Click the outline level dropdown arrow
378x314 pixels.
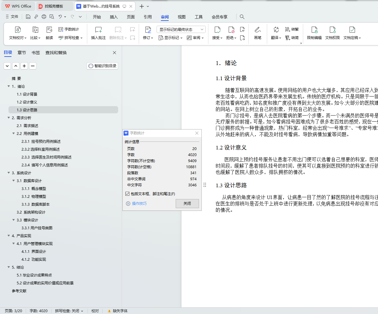point(7,66)
